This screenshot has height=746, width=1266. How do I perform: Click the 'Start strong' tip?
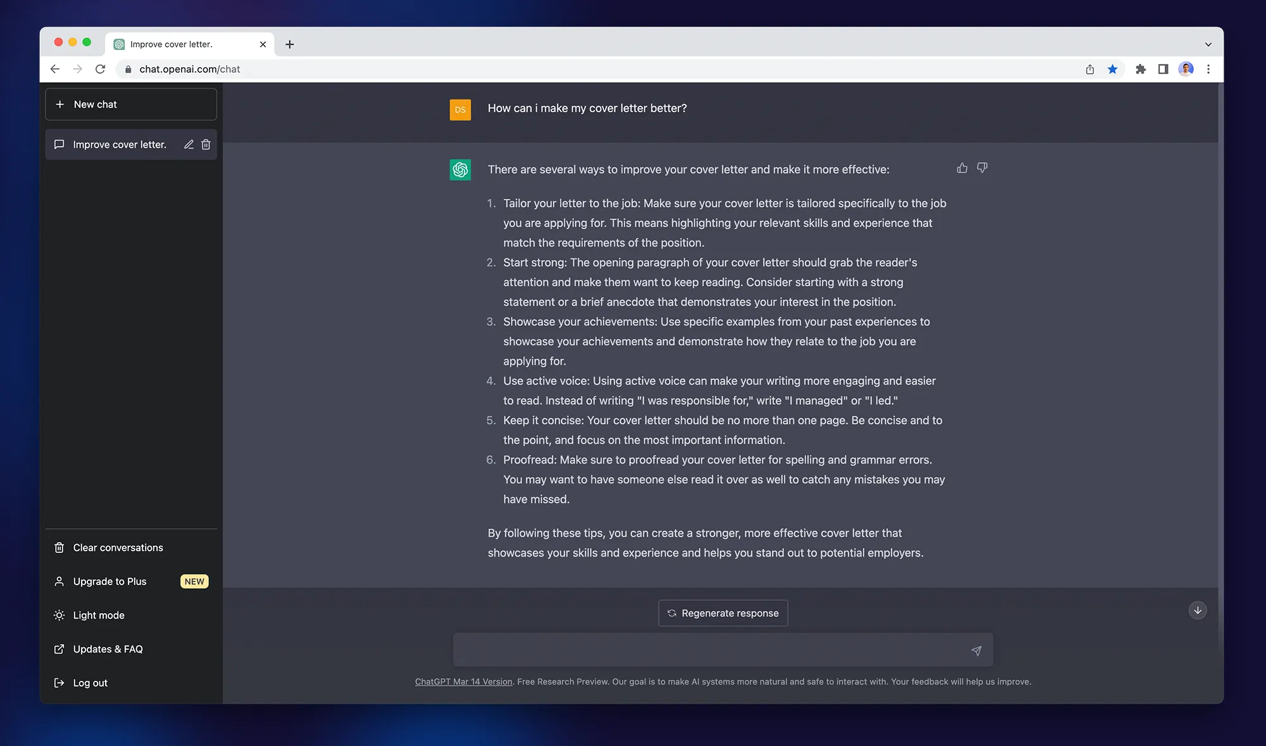click(710, 282)
